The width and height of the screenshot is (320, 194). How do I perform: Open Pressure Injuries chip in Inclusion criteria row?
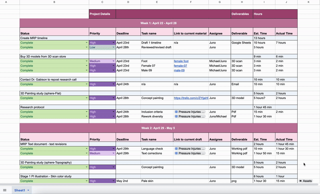[190, 112]
